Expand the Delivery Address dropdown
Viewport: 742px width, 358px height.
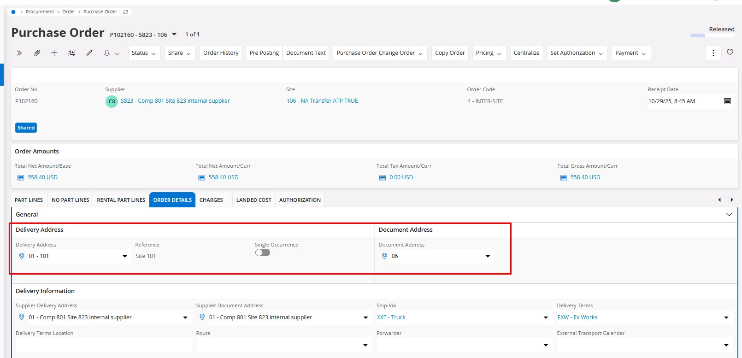pos(124,256)
